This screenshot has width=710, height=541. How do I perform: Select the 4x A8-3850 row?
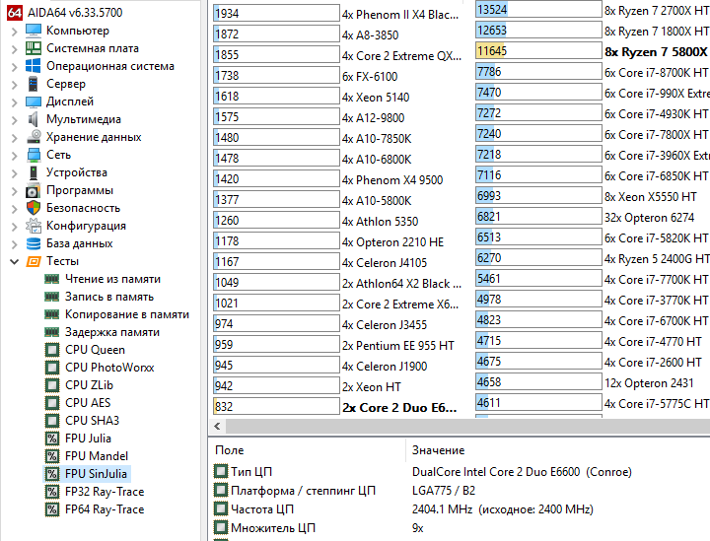(371, 34)
